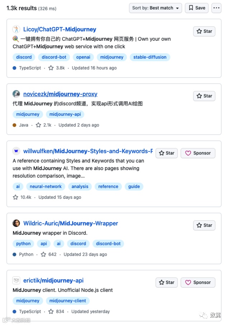Open willwulfken/MidJourney-Styles-and-Keywords repository link
This screenshot has width=228, height=325.
[x=88, y=151]
